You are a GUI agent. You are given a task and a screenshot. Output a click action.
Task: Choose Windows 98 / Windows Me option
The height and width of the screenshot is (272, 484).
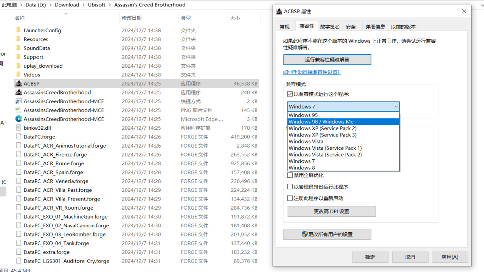343,122
